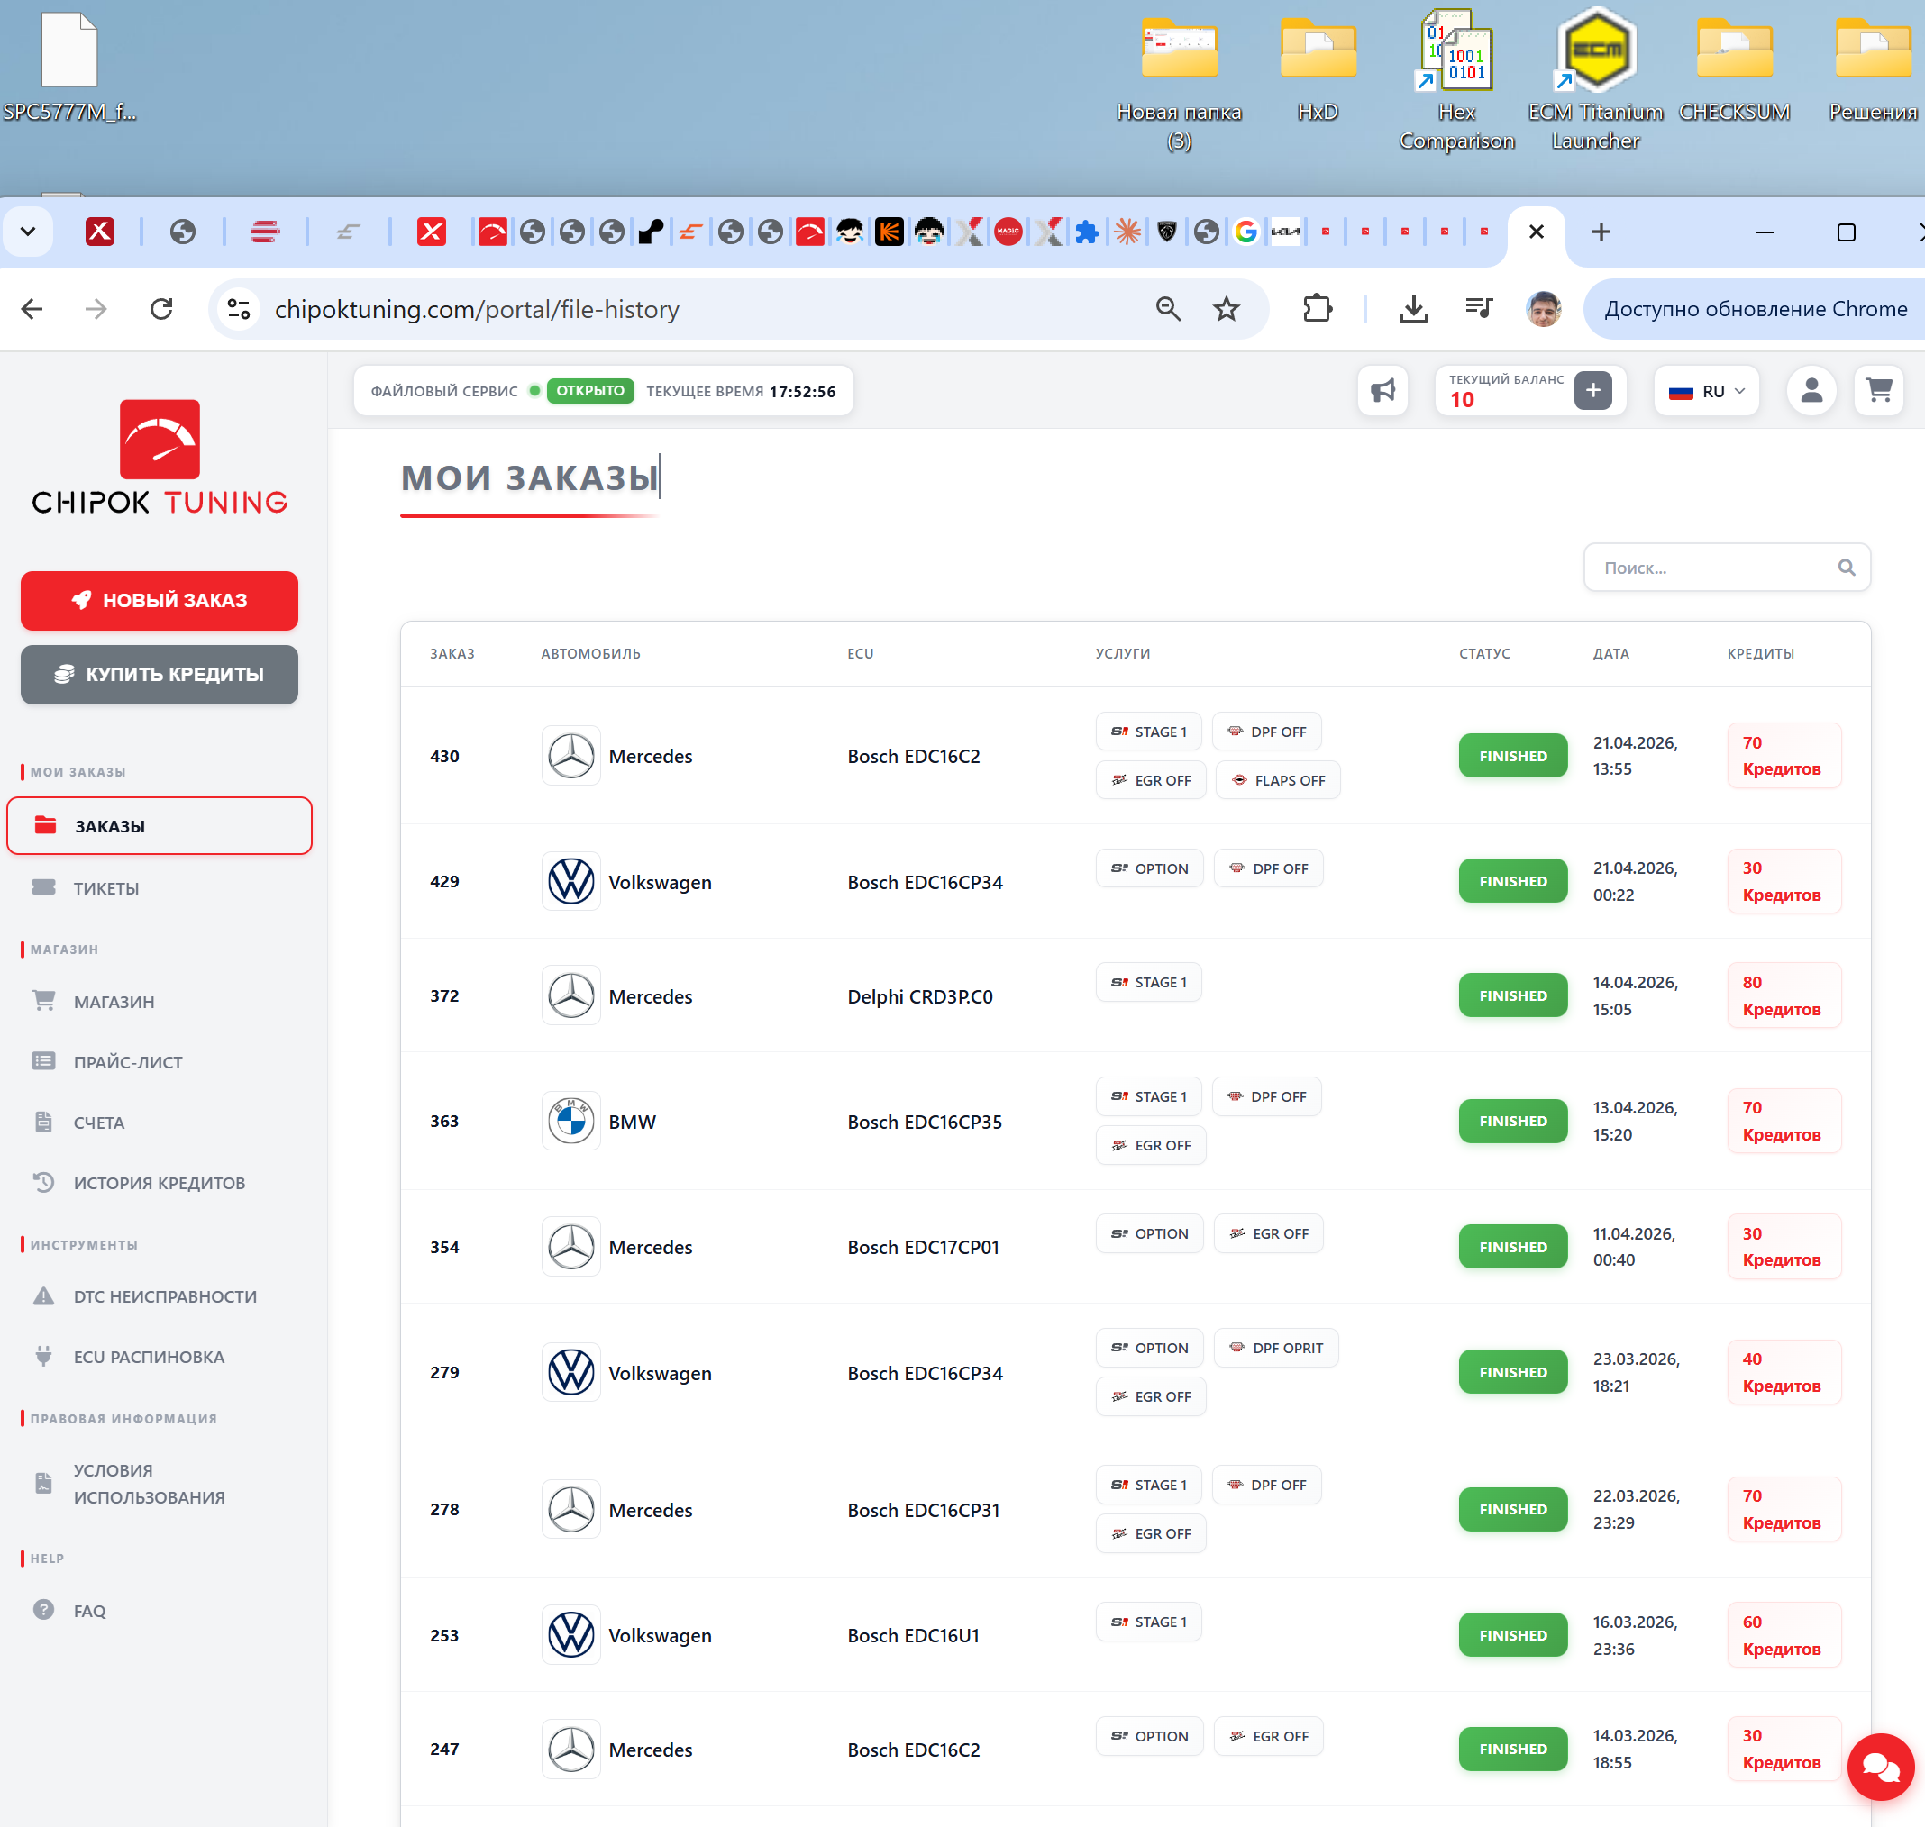
Task: Open СЧЕТА in the sidebar
Action: [98, 1122]
